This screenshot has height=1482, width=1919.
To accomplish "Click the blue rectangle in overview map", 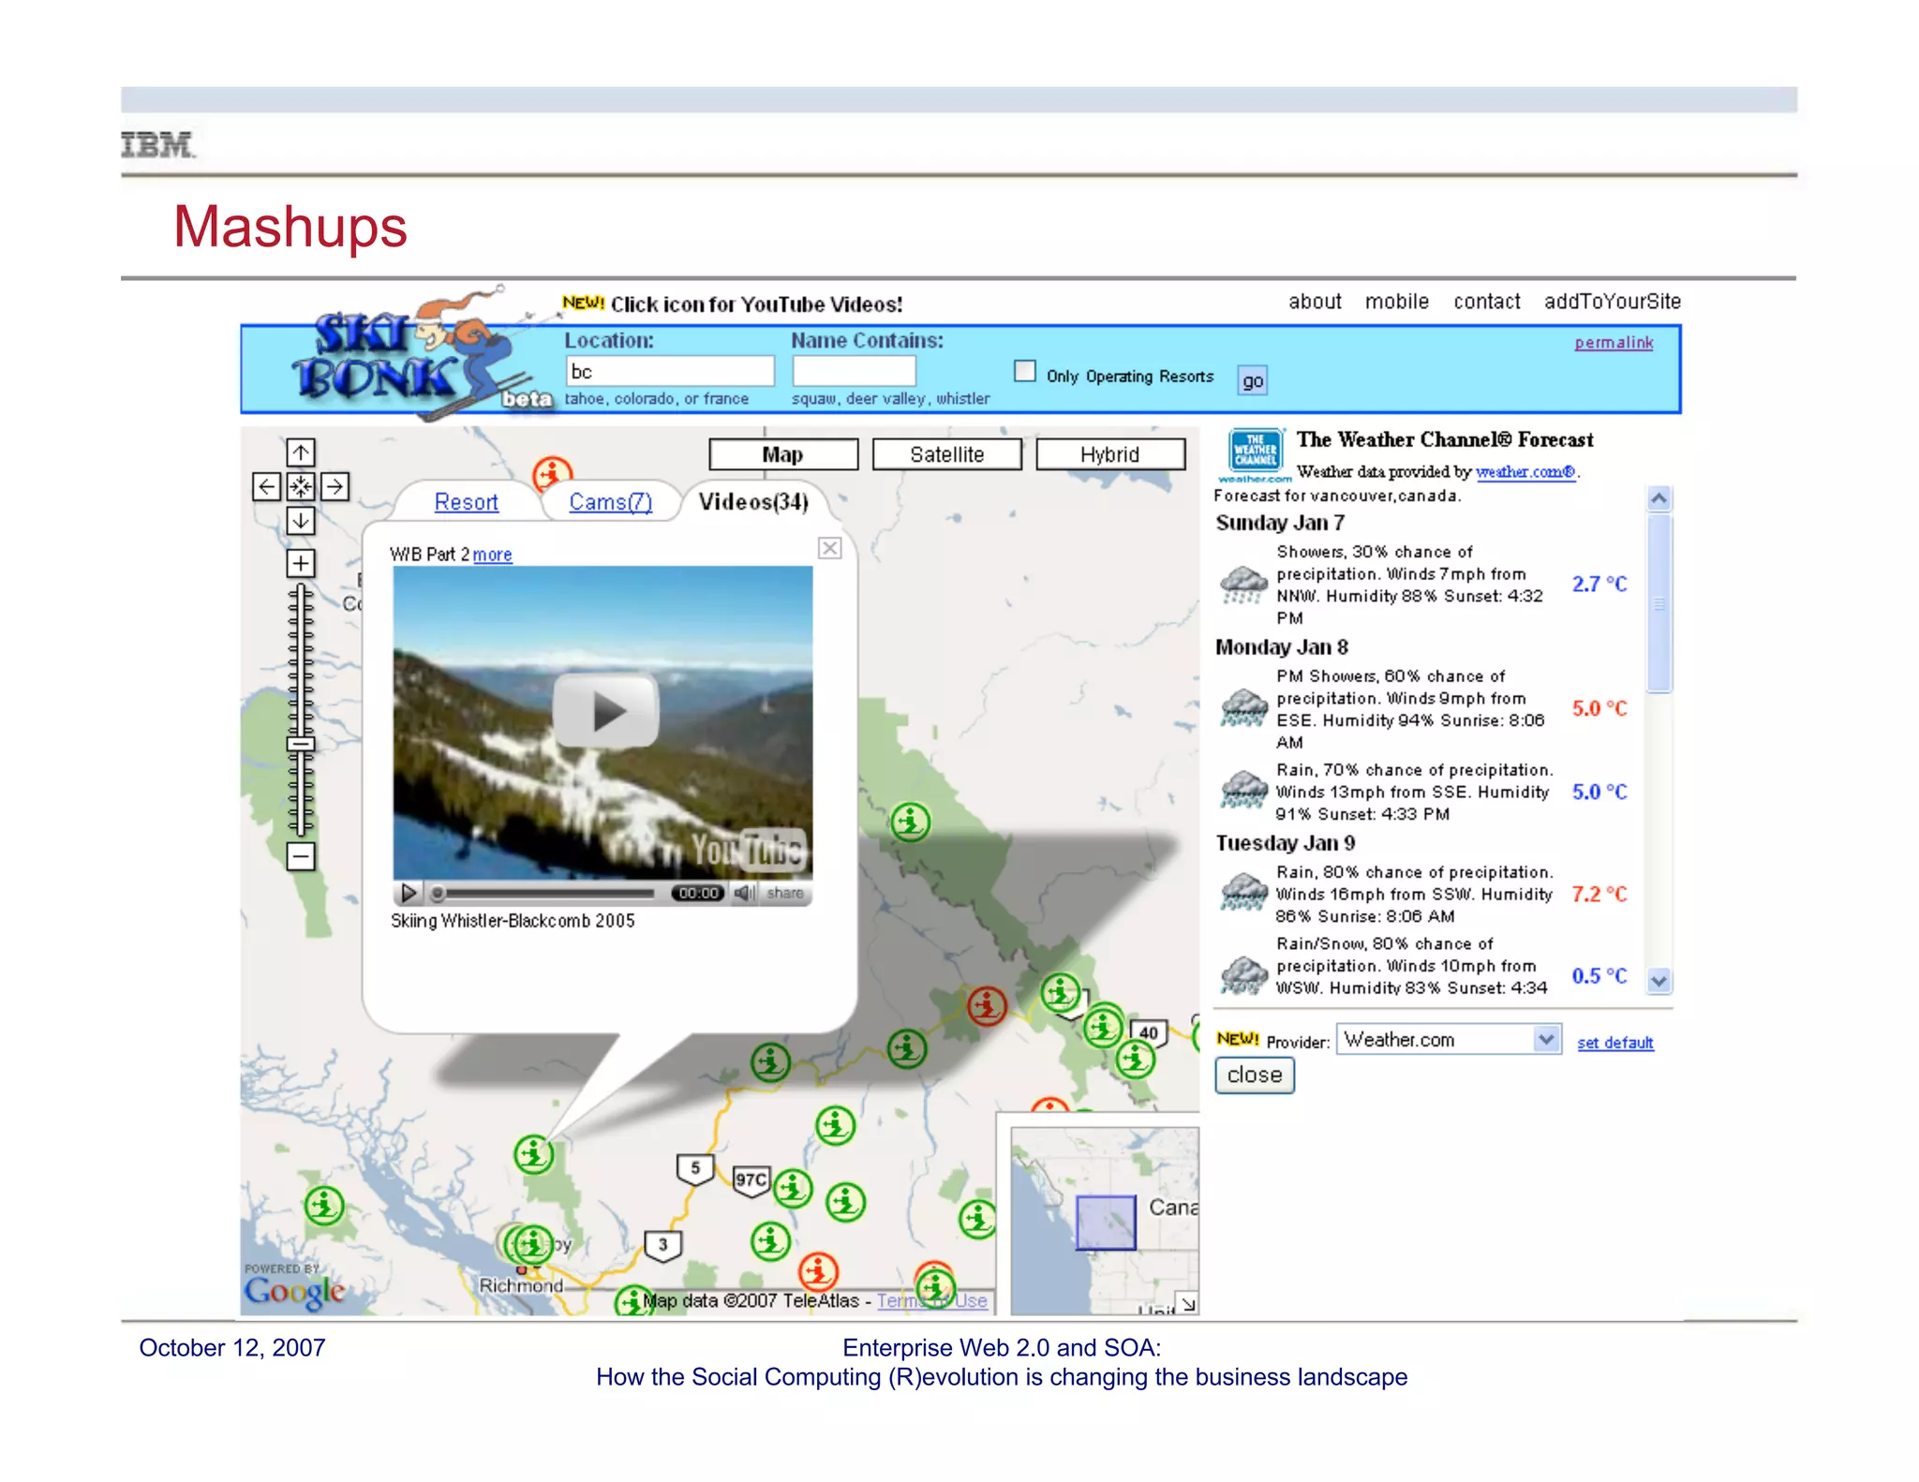I will tap(1106, 1223).
